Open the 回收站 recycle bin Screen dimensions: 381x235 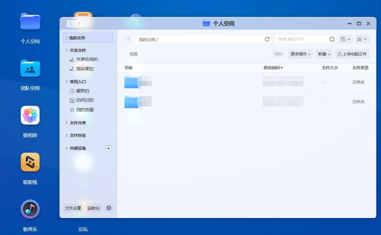coord(94,208)
